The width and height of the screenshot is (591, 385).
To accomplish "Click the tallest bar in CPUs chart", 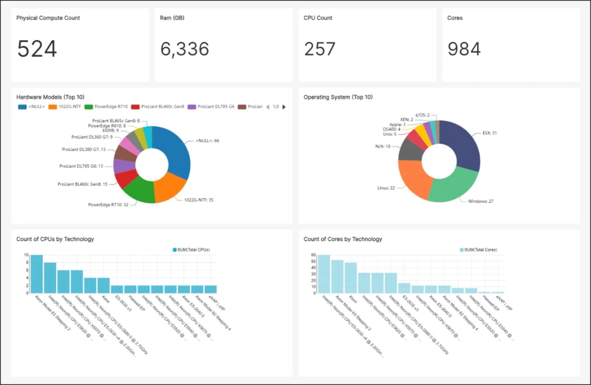I will pyautogui.click(x=37, y=274).
